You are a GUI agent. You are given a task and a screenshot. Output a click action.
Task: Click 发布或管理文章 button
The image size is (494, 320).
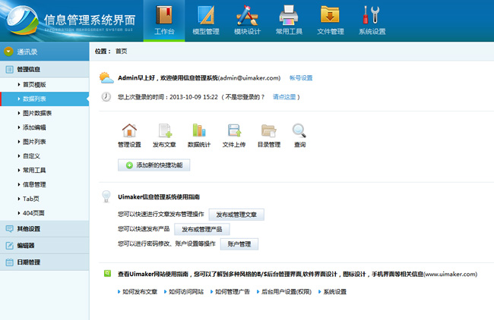[x=236, y=215]
